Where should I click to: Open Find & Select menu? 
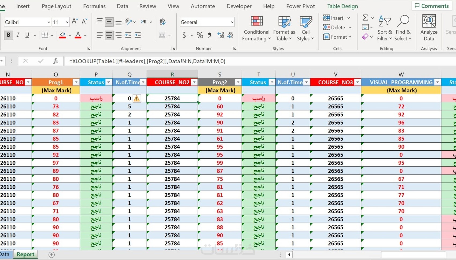point(403,28)
